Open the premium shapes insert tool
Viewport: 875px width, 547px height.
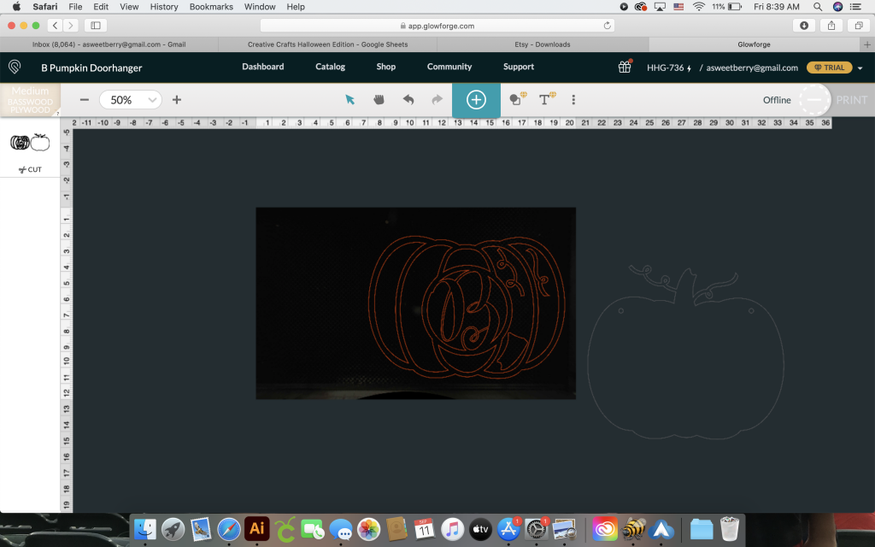pyautogui.click(x=517, y=99)
